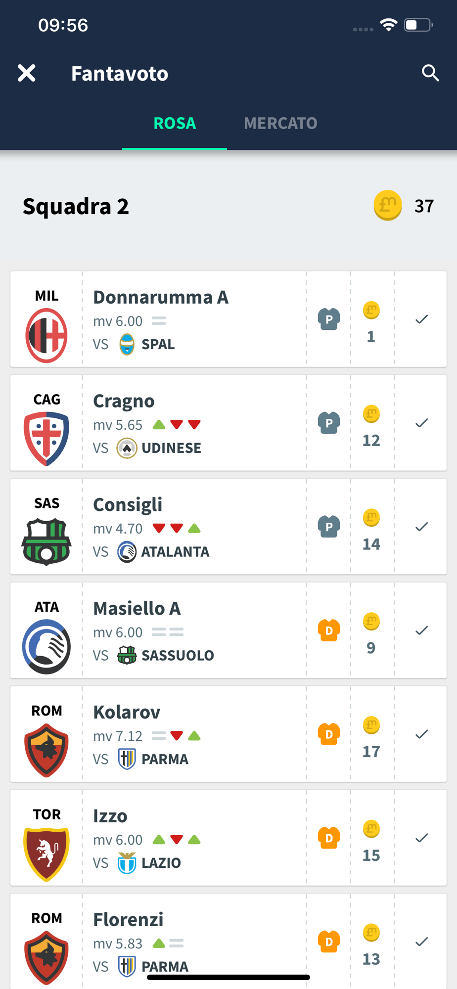Tap Masiello A's price of 9
Image resolution: width=457 pixels, height=989 pixels.
tap(371, 648)
